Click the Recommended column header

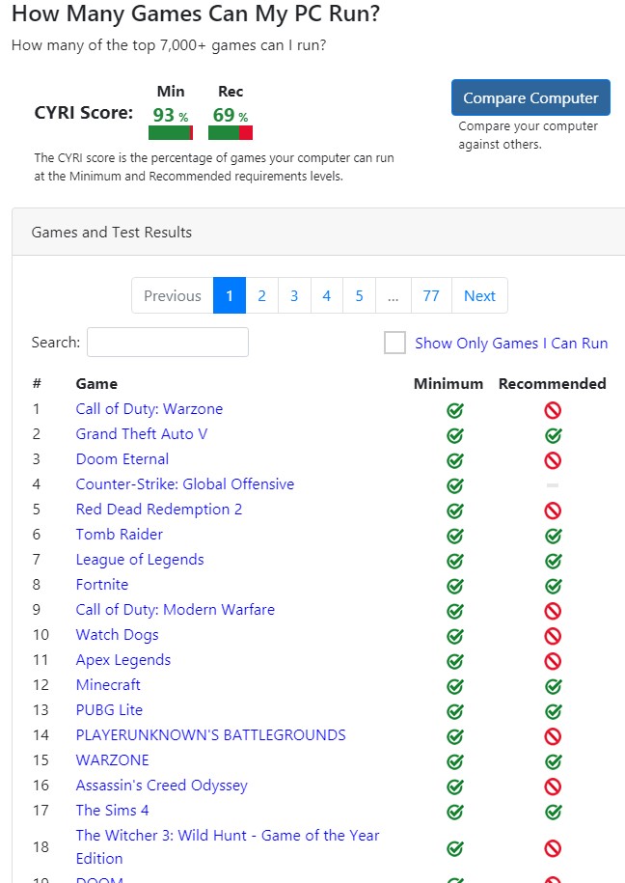coord(553,383)
